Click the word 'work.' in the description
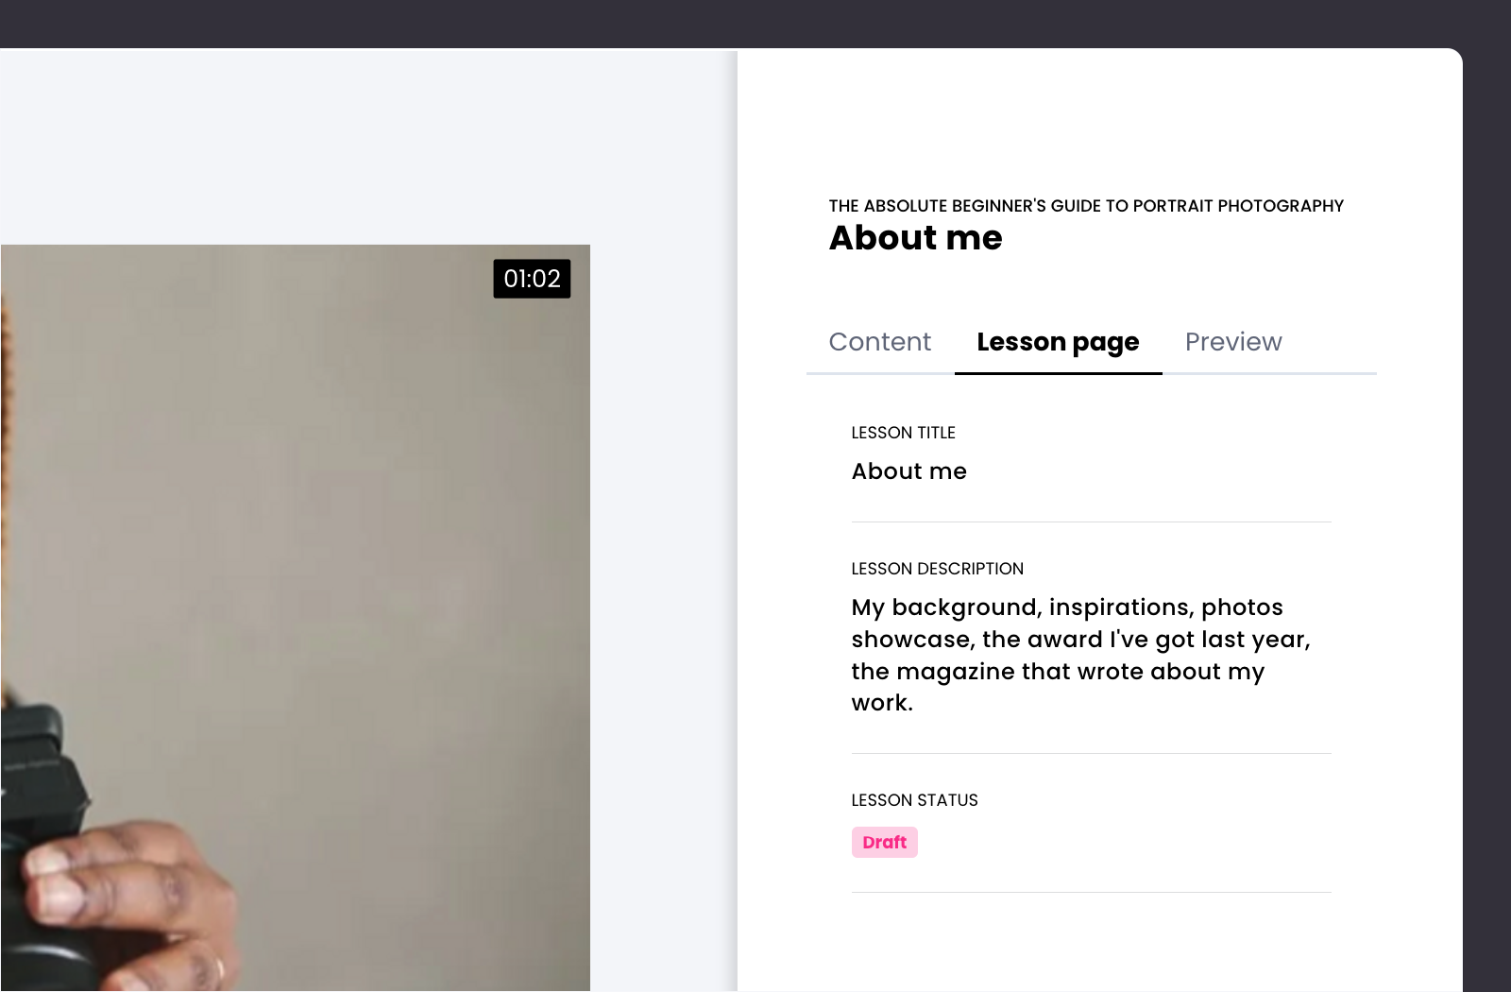This screenshot has width=1511, height=992. [x=882, y=703]
